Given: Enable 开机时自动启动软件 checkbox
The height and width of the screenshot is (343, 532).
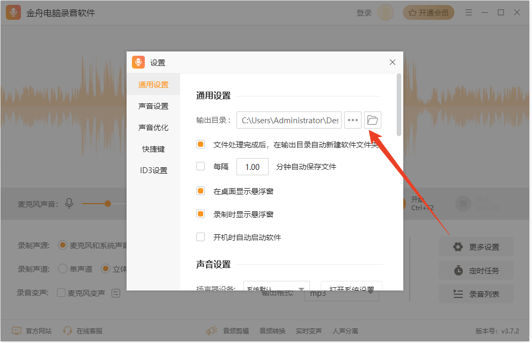Looking at the screenshot, I should [201, 237].
